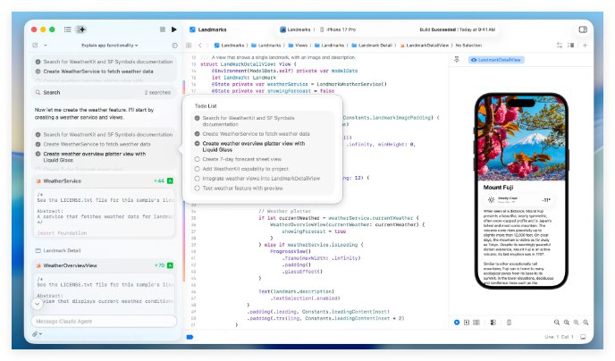Click the checked Create WeatherService popup item

click(252, 134)
